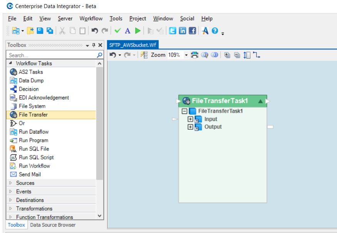337x233 pixels.
Task: Click the green Start Workflow play icon
Action: click(137, 31)
